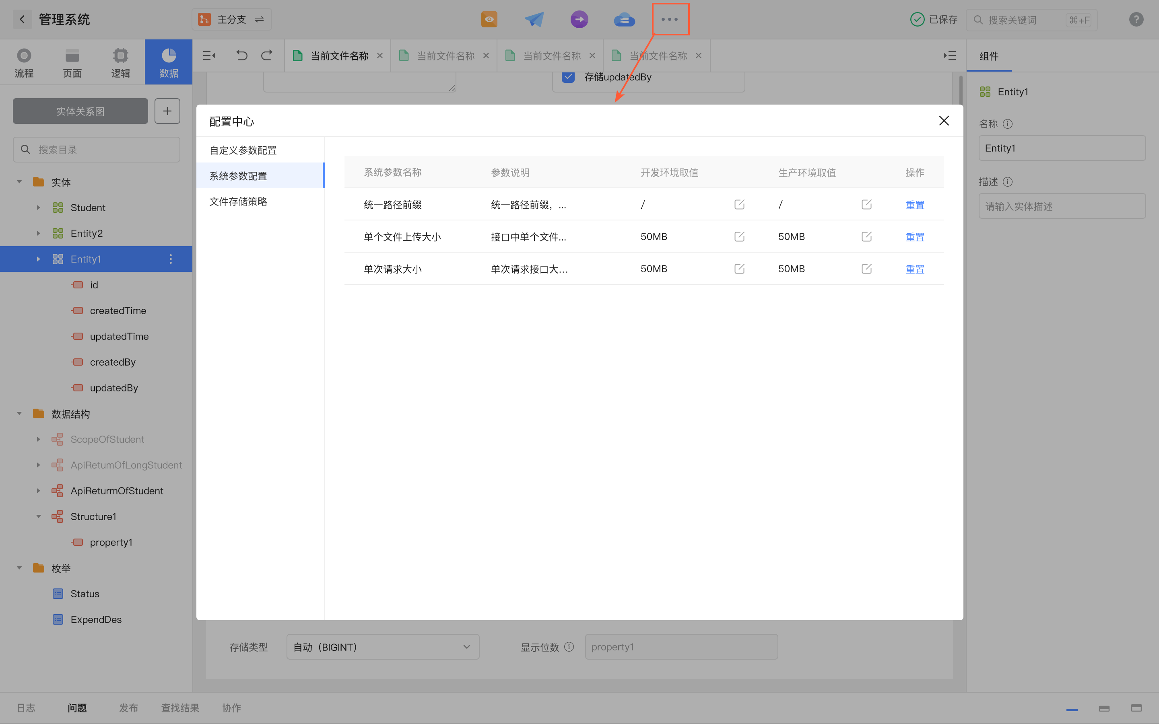
Task: Click the purple arrow circle icon
Action: 579,19
